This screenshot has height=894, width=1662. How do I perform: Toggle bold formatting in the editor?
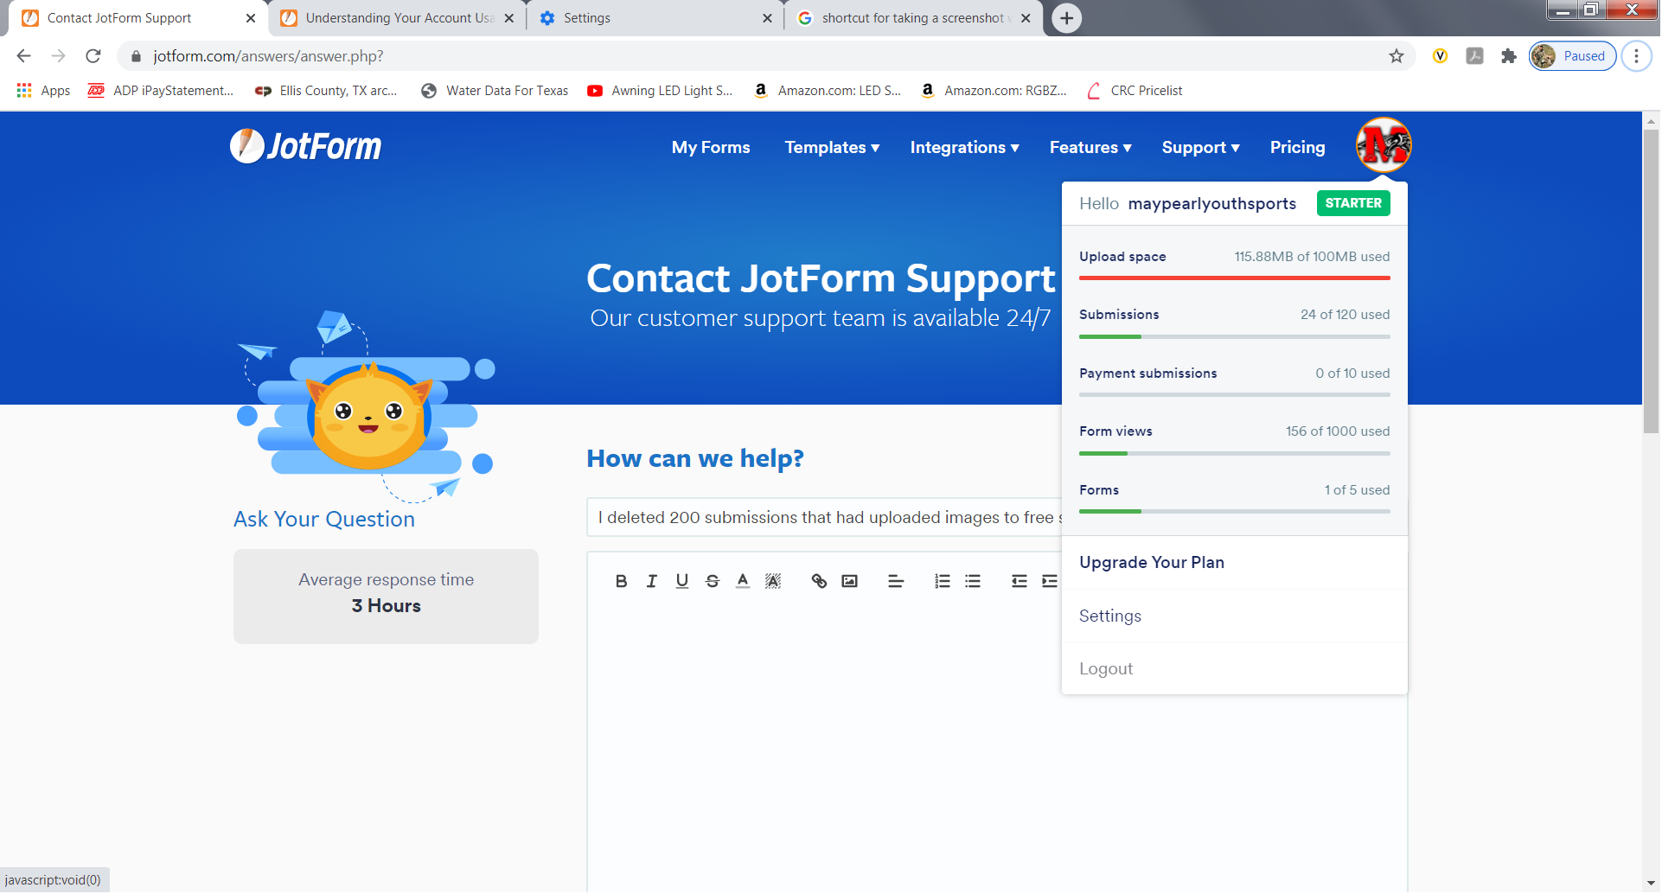[x=621, y=582]
